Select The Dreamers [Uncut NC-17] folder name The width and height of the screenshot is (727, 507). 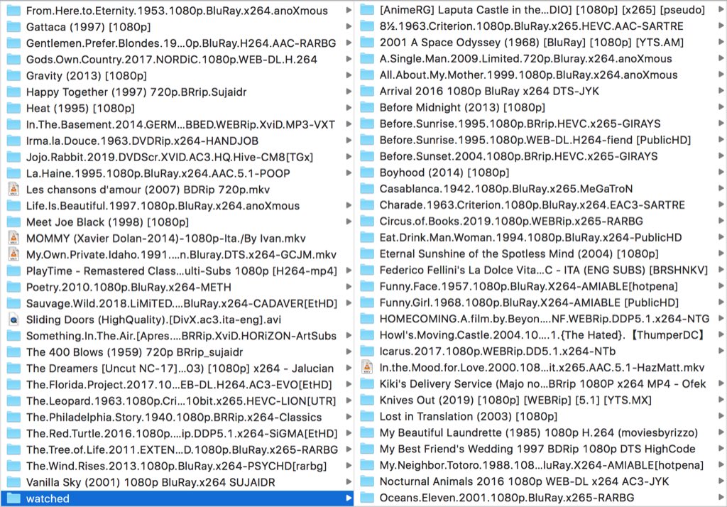(x=180, y=369)
